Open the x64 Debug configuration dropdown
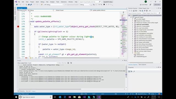 point(54,5)
